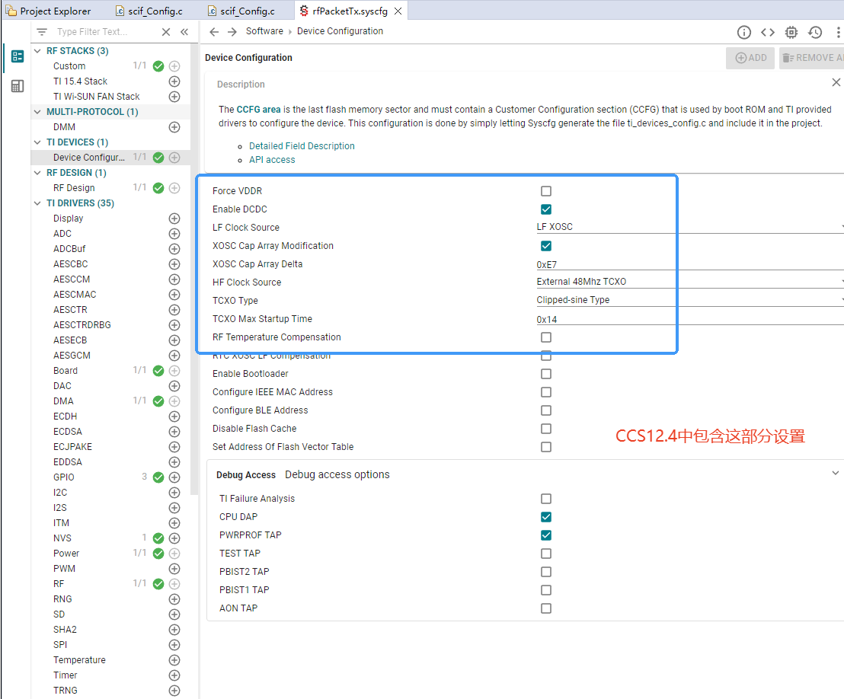Toggle XOSC Cap Array Modification
844x699 pixels.
[x=546, y=246]
